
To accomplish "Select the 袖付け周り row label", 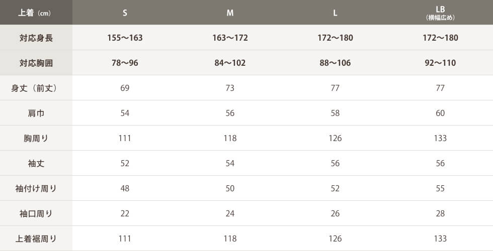I will point(36,189).
